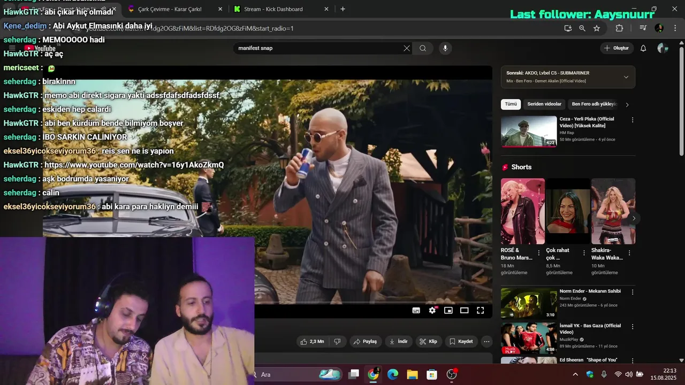Show more filter chips with right arrow

pos(627,105)
